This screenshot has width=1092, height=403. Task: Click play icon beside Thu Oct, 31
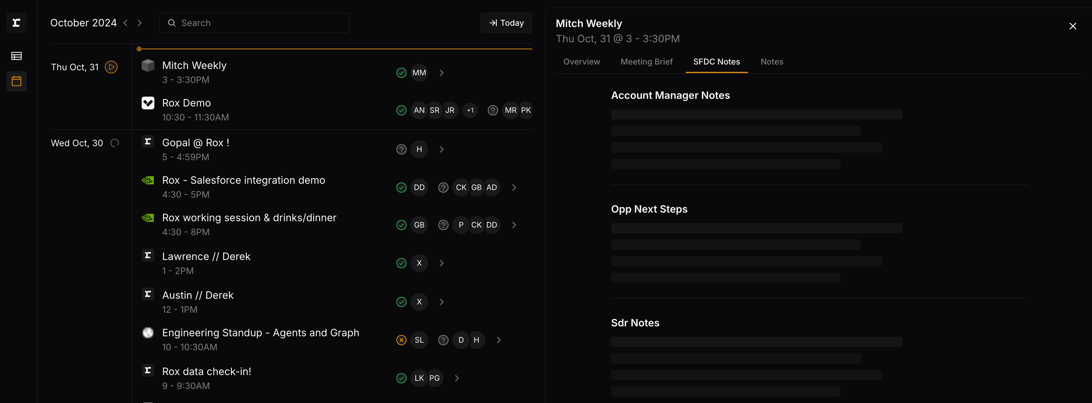(111, 67)
